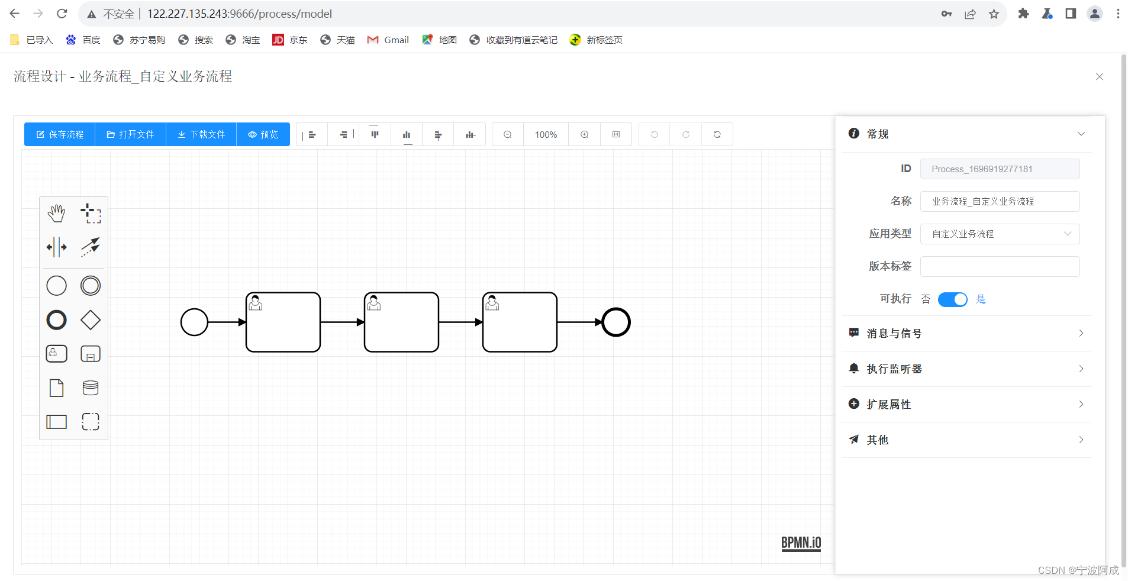Pick the collapsed subprocess palette icon
The height and width of the screenshot is (581, 1128).
[91, 354]
